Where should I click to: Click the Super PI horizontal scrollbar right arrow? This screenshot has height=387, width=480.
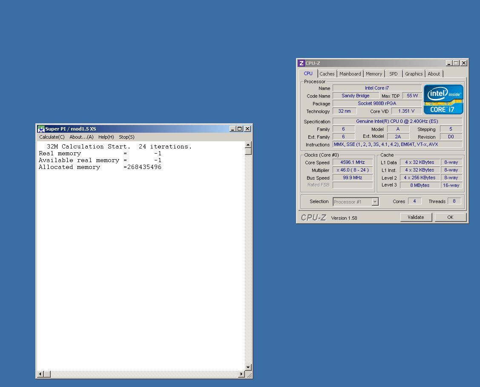click(x=241, y=374)
